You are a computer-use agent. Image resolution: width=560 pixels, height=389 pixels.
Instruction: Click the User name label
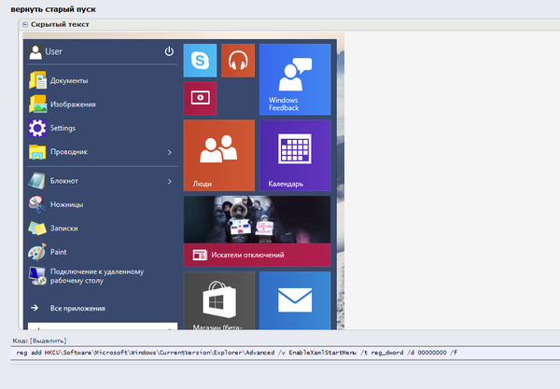click(x=53, y=51)
